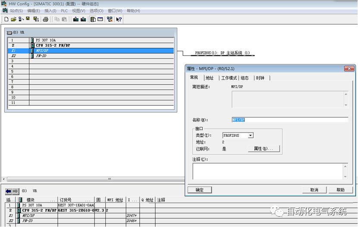Click comment box scroll-down arrow
Image resolution: width=358 pixels, height=227 pixels.
[x=345, y=177]
